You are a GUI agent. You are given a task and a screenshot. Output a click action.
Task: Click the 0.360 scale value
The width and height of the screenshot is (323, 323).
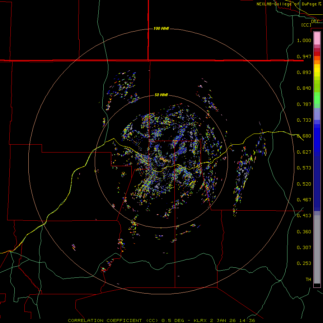click(304, 232)
